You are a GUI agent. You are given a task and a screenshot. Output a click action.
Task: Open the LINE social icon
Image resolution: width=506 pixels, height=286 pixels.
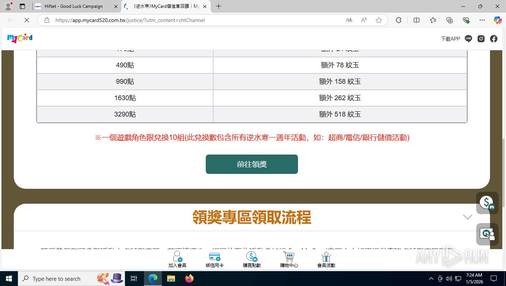click(x=468, y=39)
